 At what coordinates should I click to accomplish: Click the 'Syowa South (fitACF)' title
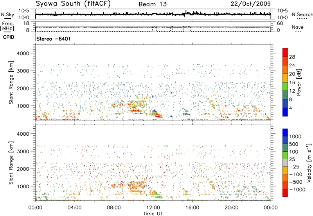[x=73, y=4]
